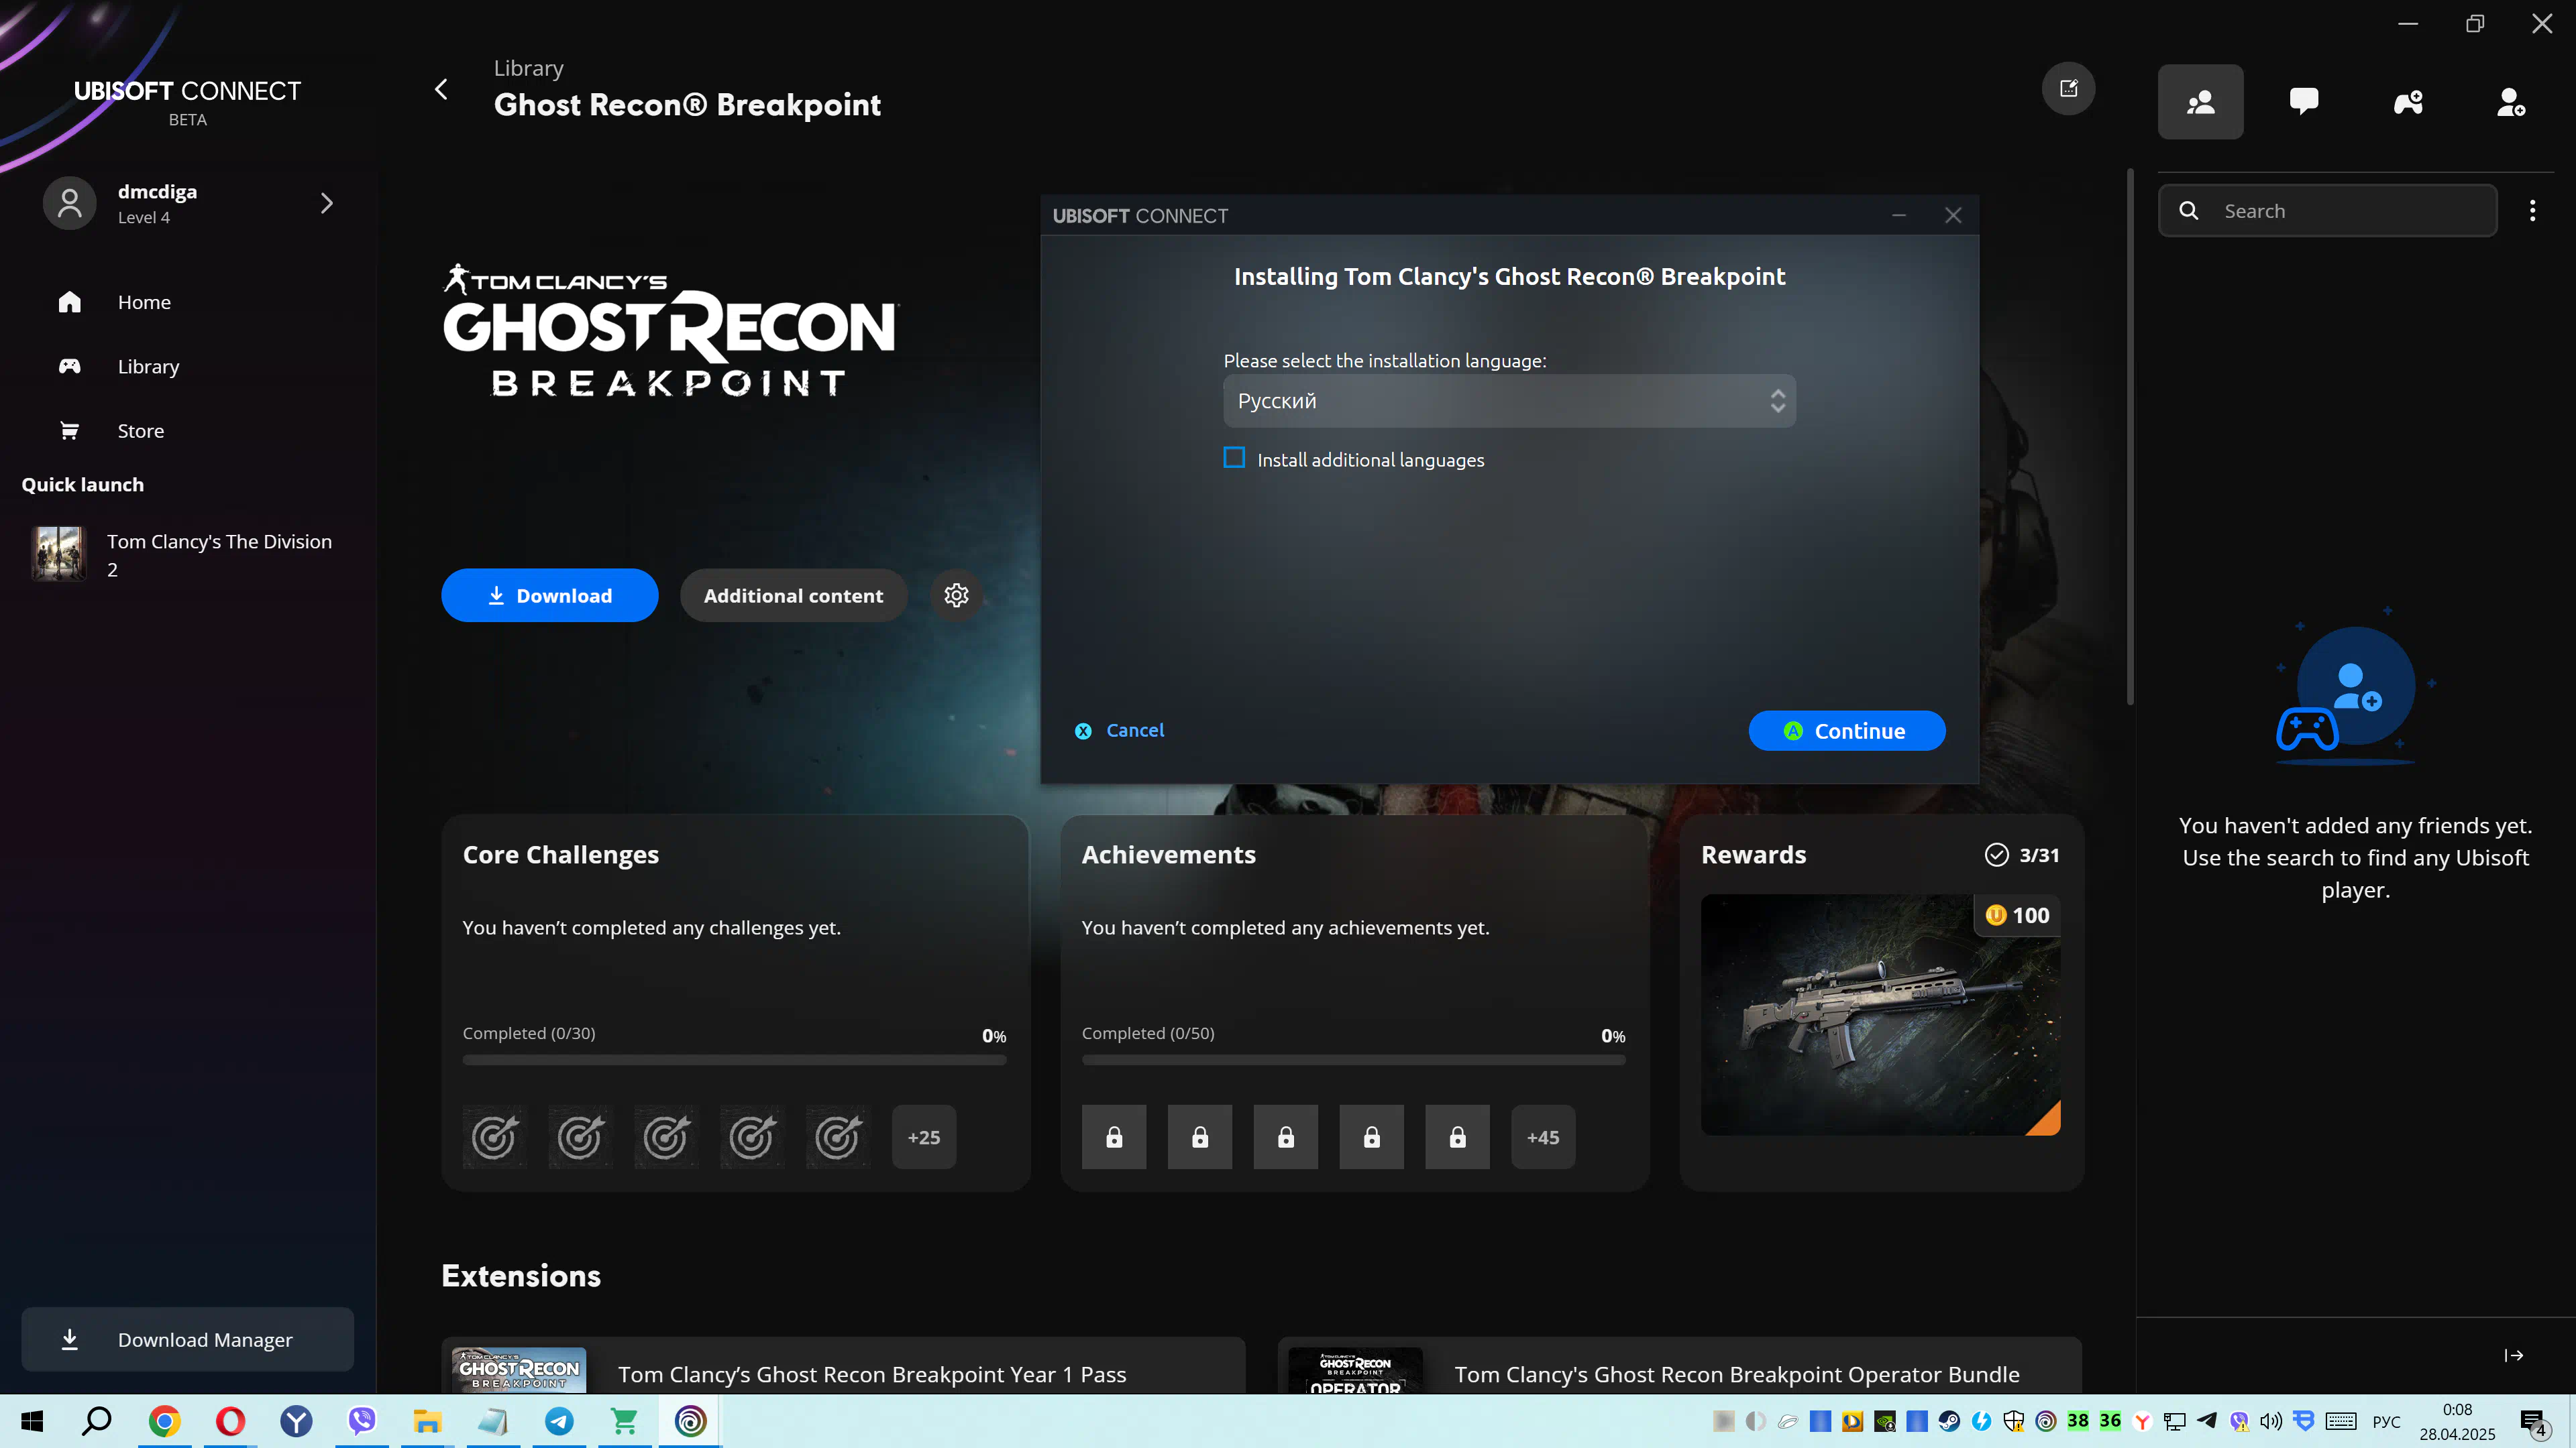Go back using the left arrow beside Library
Image resolution: width=2576 pixels, height=1448 pixels.
click(x=441, y=89)
